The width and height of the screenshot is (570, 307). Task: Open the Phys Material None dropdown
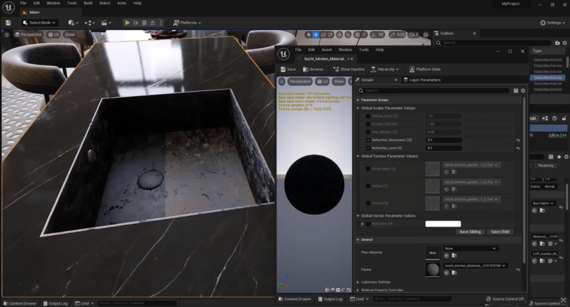[x=471, y=248]
